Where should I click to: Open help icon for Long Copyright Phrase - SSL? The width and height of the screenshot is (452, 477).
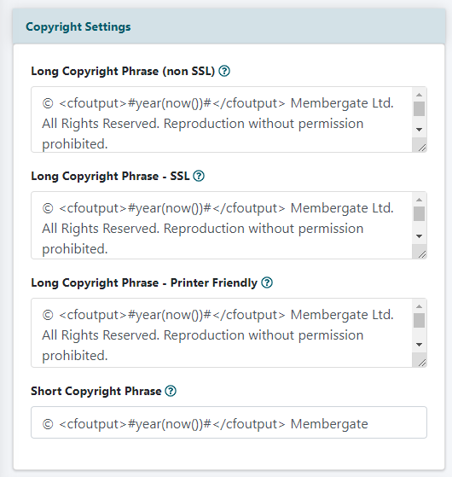coord(199,176)
